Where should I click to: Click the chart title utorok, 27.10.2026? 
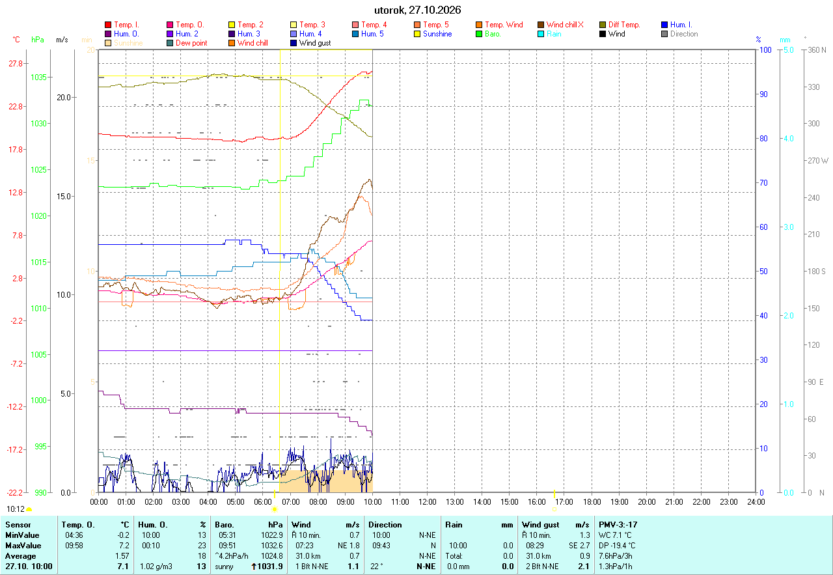click(418, 10)
